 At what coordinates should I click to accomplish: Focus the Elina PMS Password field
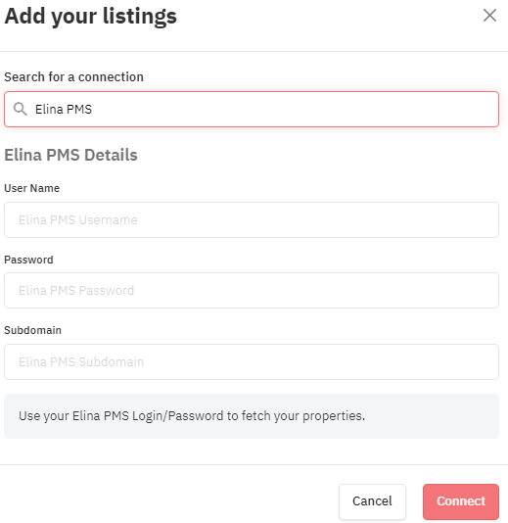point(252,290)
